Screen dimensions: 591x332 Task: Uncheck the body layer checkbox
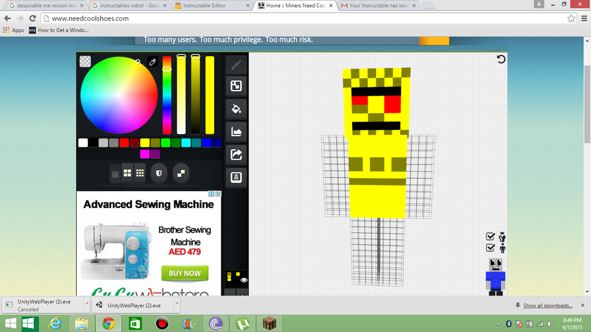pyautogui.click(x=491, y=248)
